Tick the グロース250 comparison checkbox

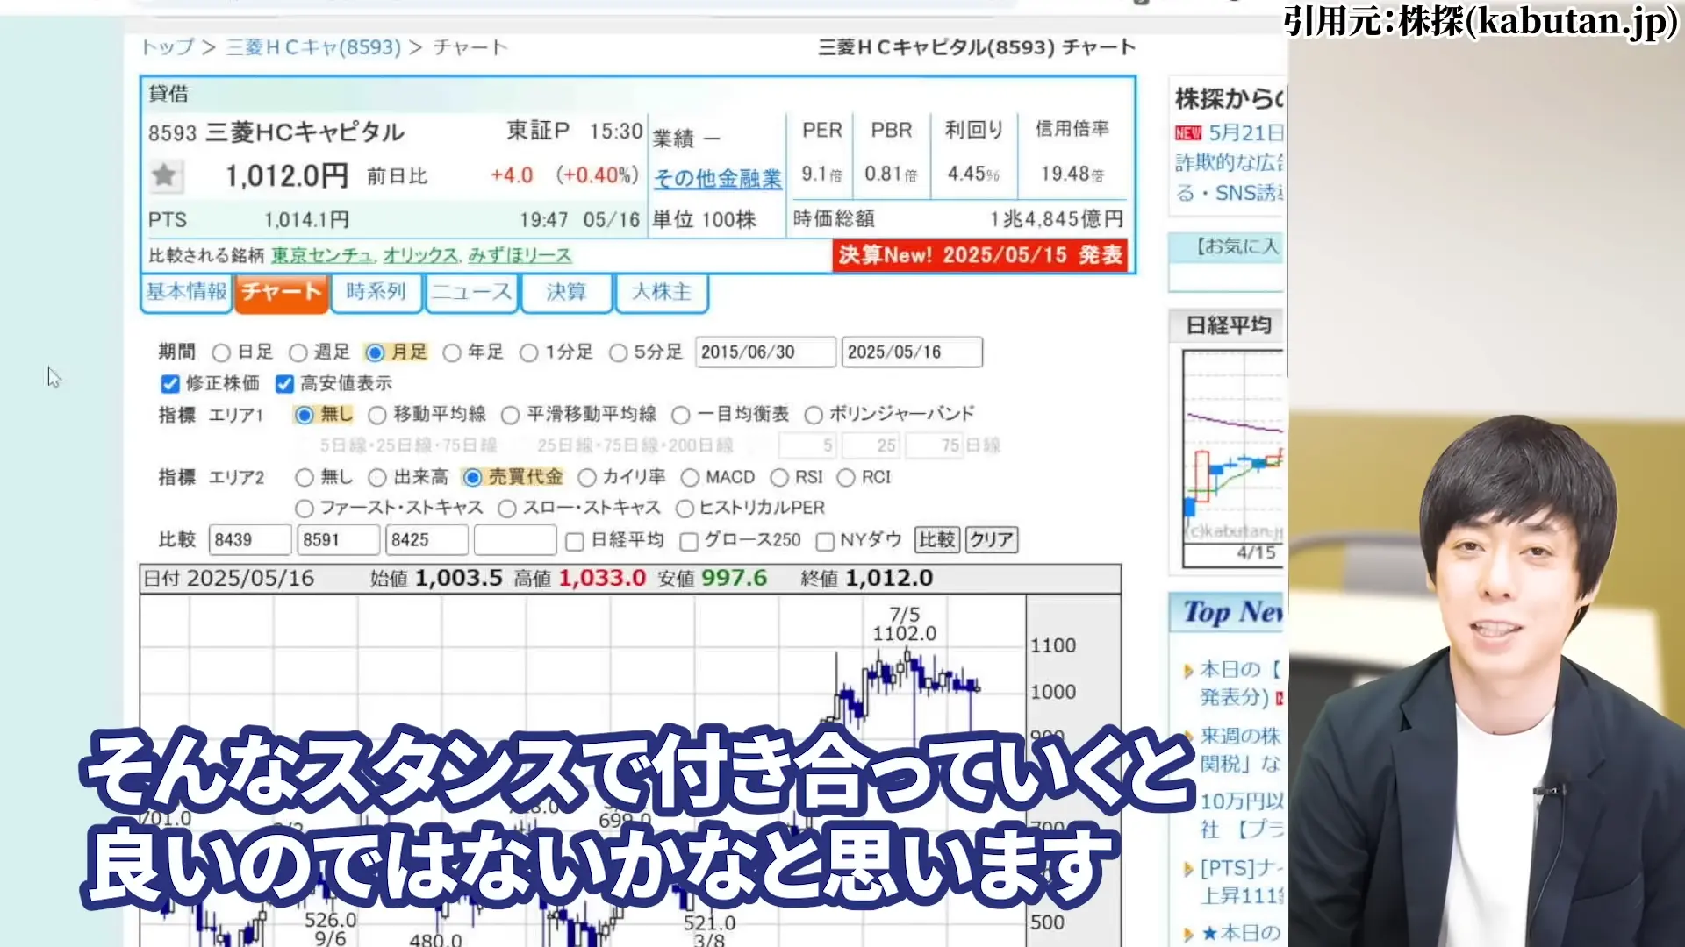tap(689, 542)
